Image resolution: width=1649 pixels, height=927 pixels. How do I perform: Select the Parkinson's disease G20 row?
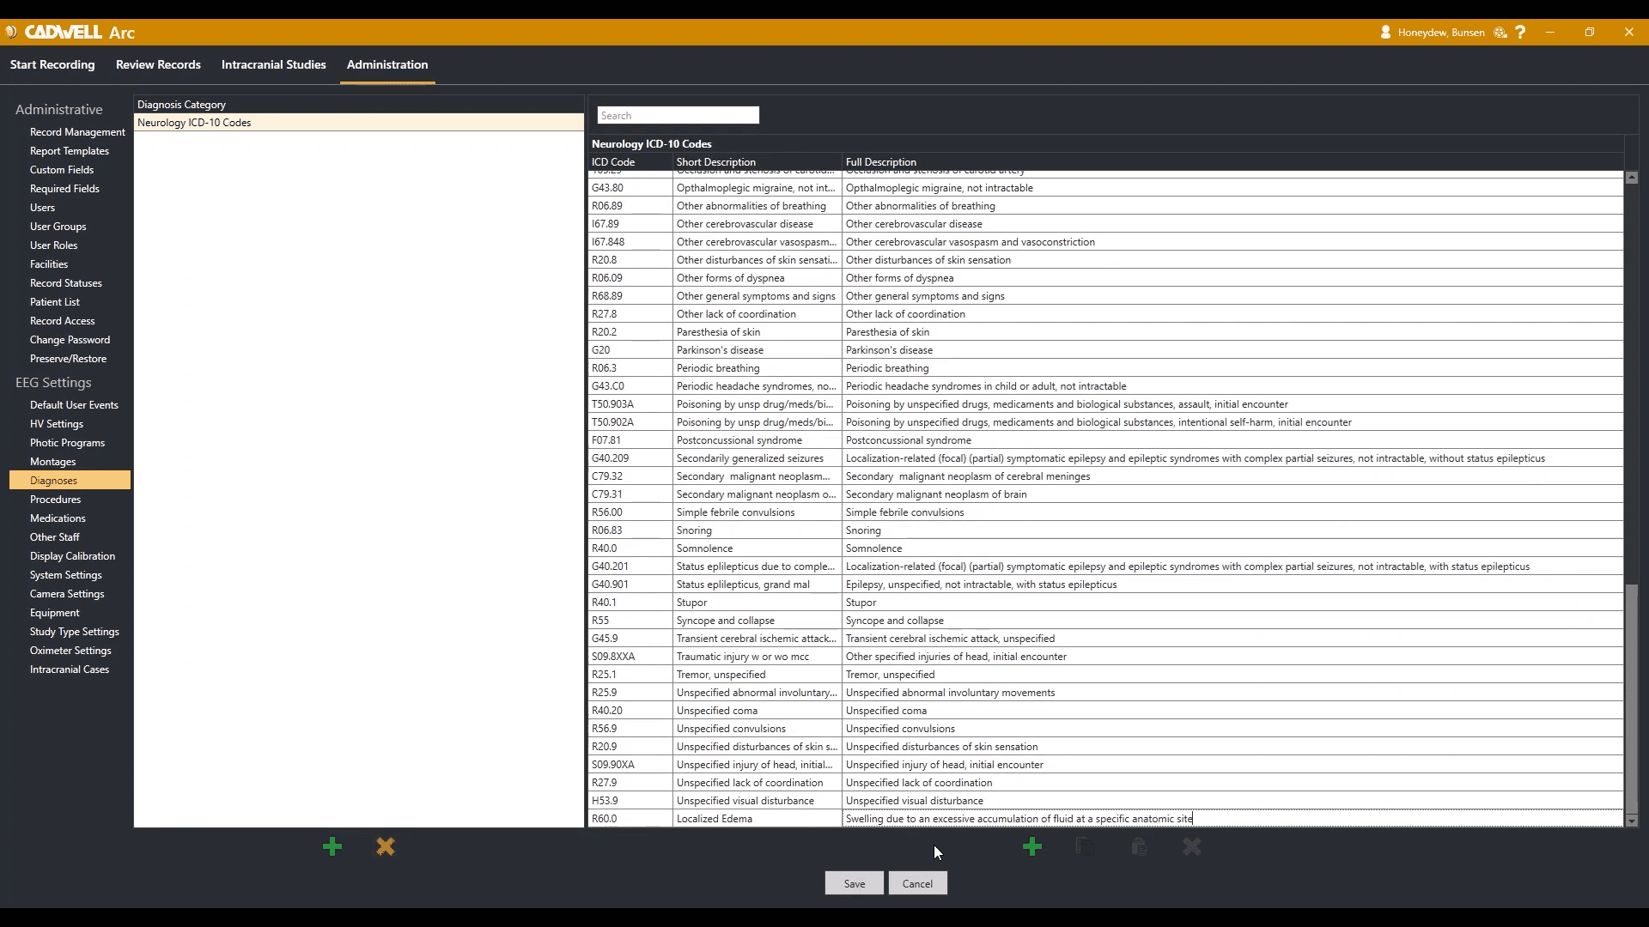(x=720, y=350)
